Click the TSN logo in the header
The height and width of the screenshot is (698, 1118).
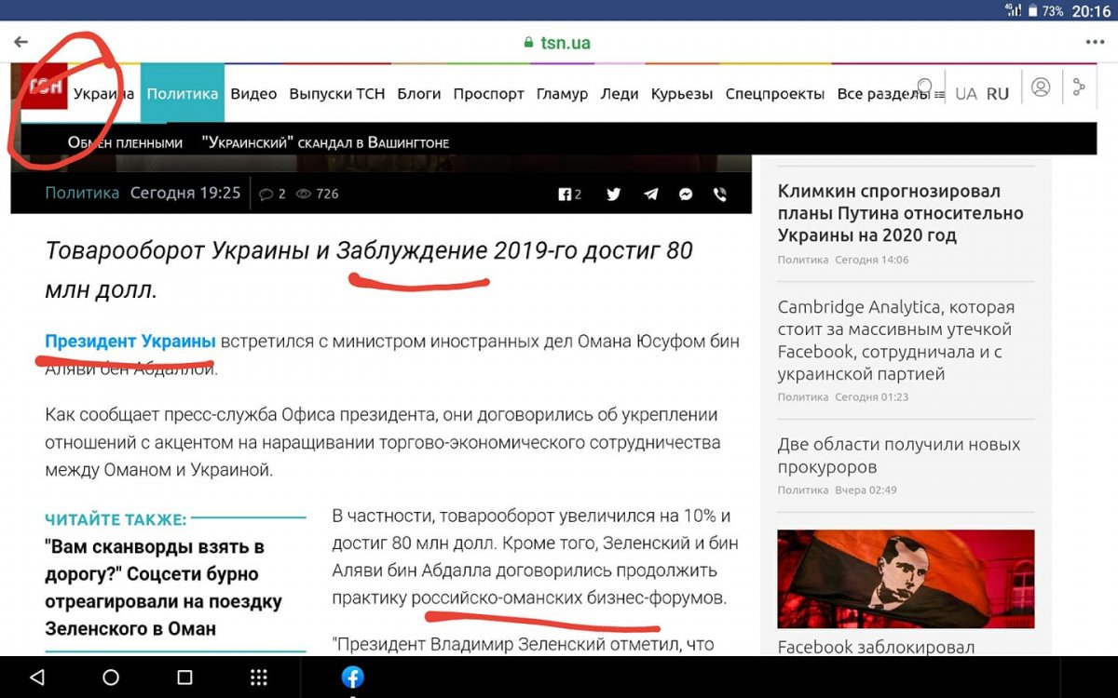[45, 89]
